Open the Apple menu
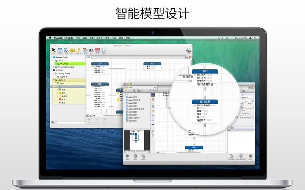Viewport: 305px width, 190px height. pyautogui.click(x=50, y=38)
